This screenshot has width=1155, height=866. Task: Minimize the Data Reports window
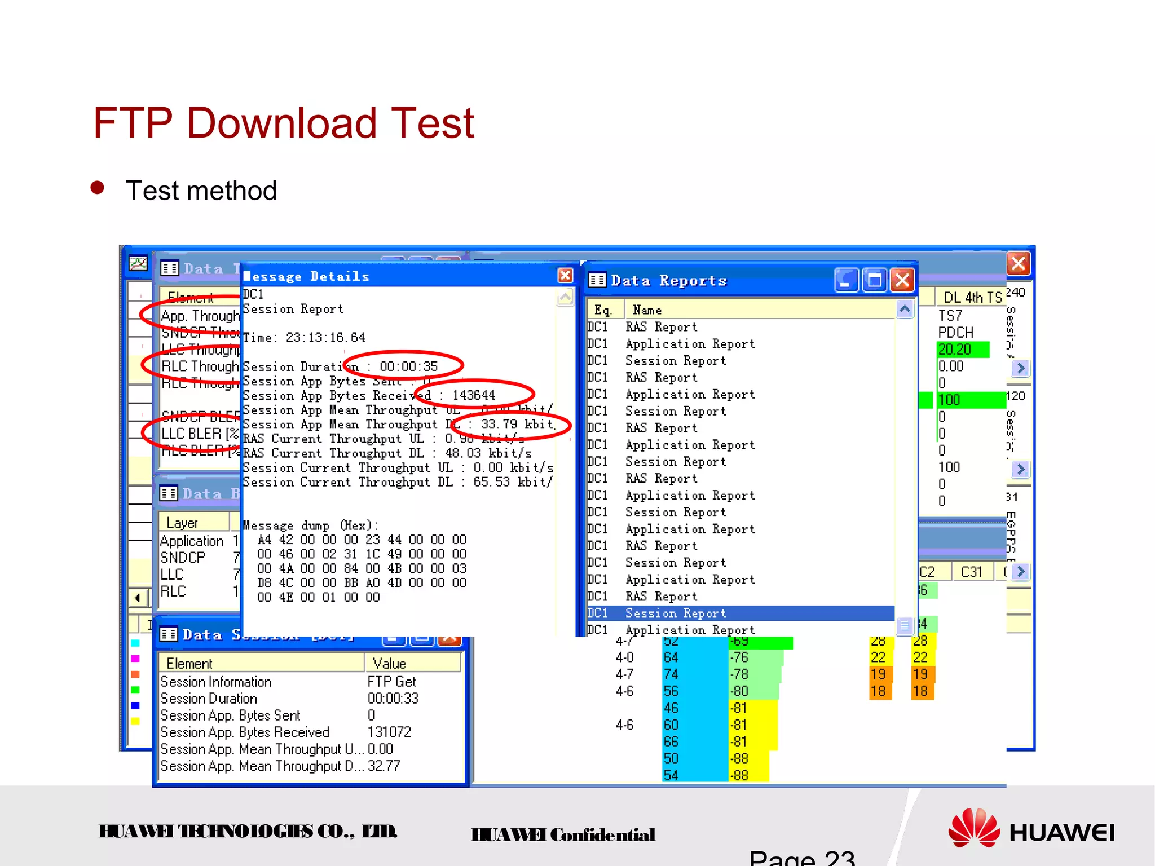point(847,280)
